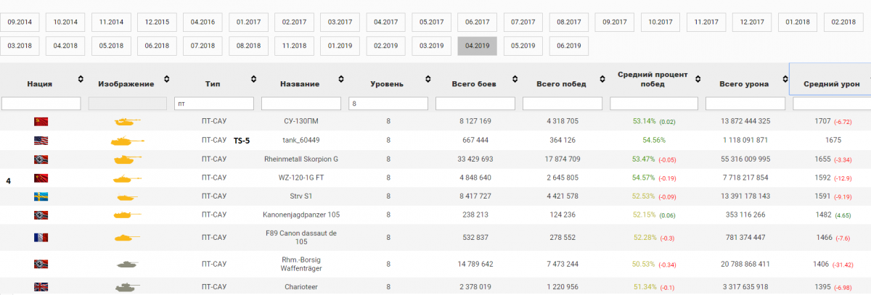Image resolution: width=871 pixels, height=295 pixels.
Task: Open the 09.2014 statistics period
Action: pyautogui.click(x=20, y=22)
